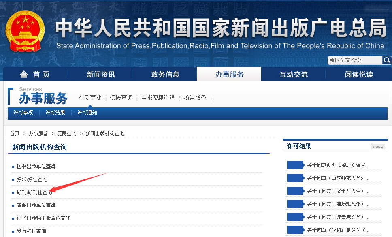Click 许可结果 in the blue bar

pos(55,113)
